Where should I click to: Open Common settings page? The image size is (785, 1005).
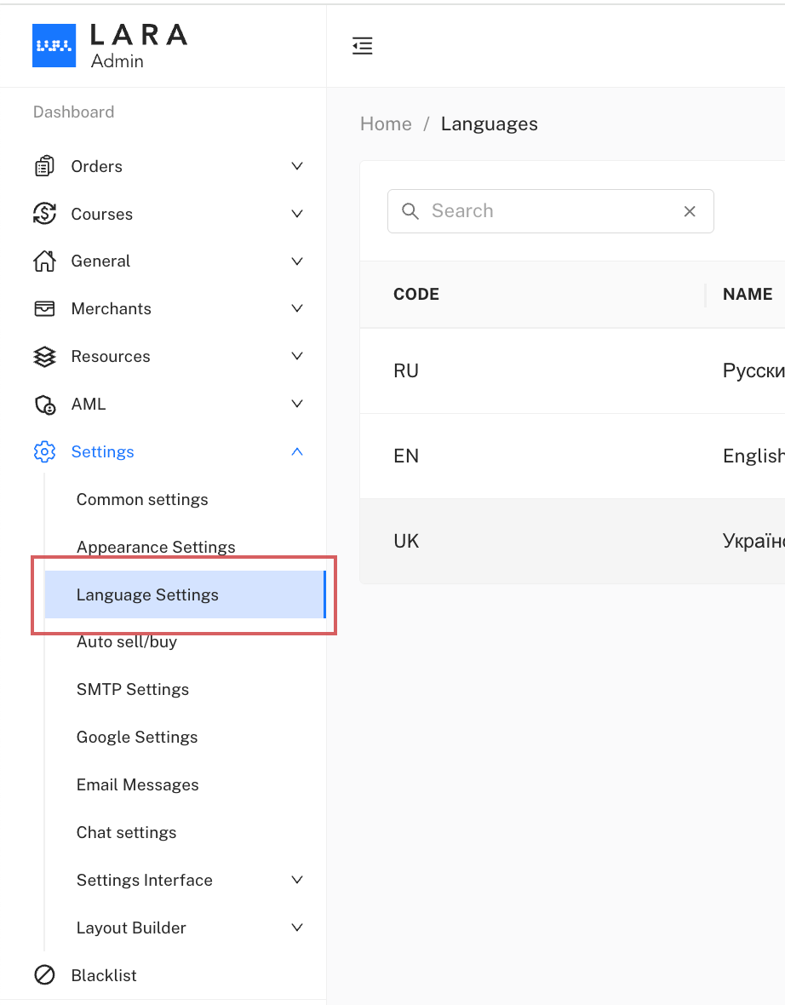pyautogui.click(x=142, y=500)
